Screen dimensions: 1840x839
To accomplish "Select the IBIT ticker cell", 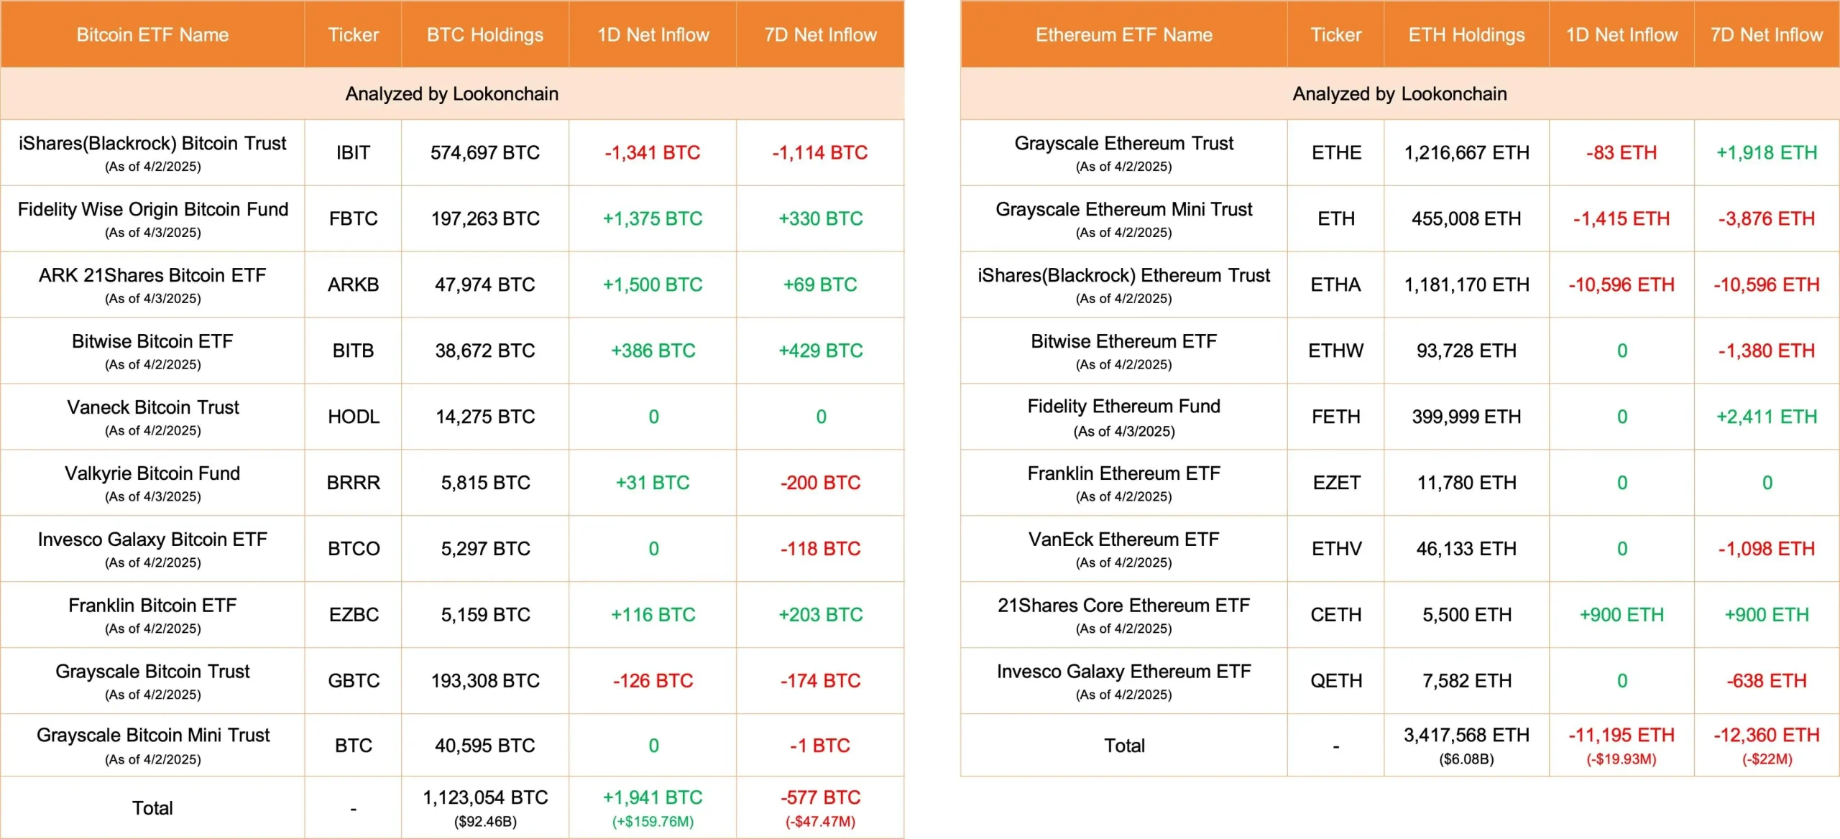I will coord(353,152).
